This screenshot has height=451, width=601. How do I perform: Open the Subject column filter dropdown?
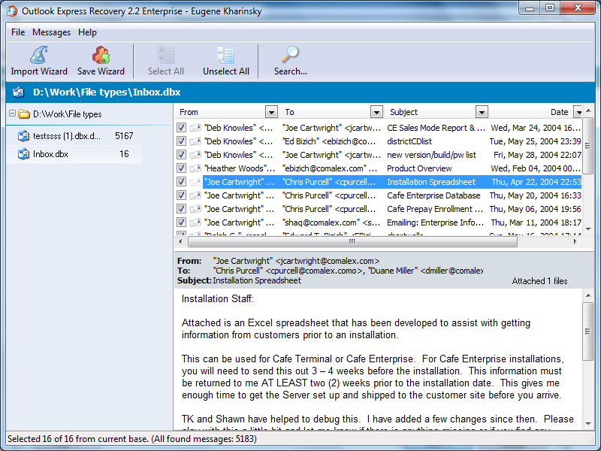point(482,112)
